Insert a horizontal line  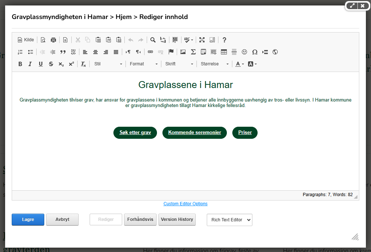234,52
